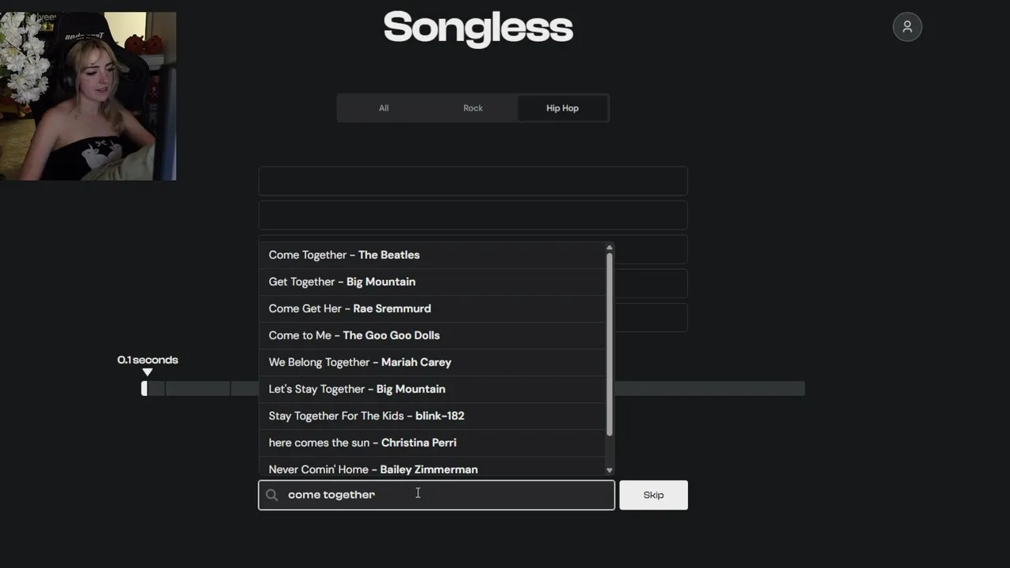Screen dimensions: 1010x568
Task: Click the audio progress bar track
Action: [x=710, y=388]
